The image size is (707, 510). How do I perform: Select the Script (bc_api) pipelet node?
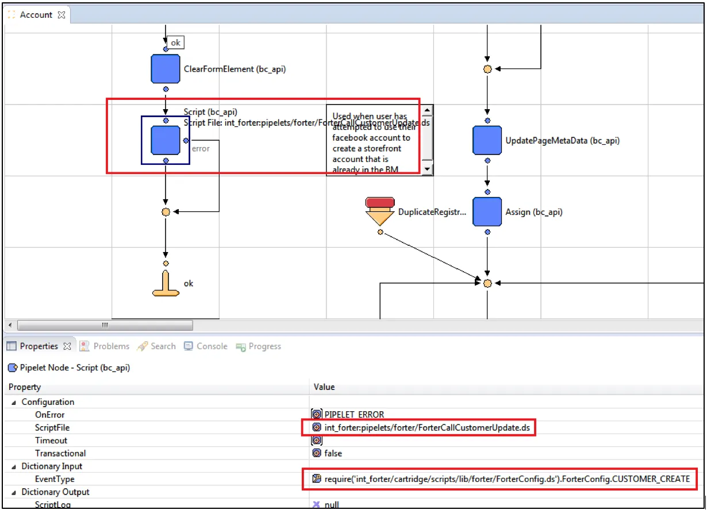click(166, 140)
